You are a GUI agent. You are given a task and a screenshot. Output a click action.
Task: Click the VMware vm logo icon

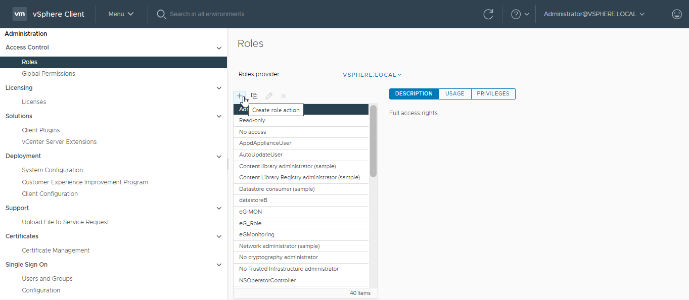point(20,14)
